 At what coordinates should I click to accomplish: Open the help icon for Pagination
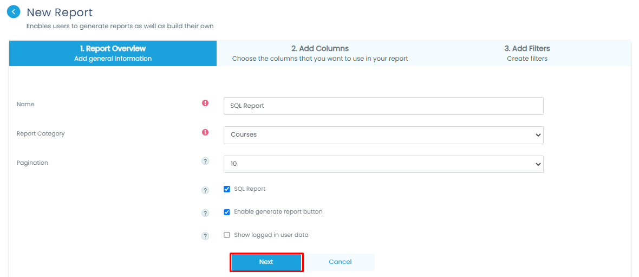pyautogui.click(x=205, y=161)
